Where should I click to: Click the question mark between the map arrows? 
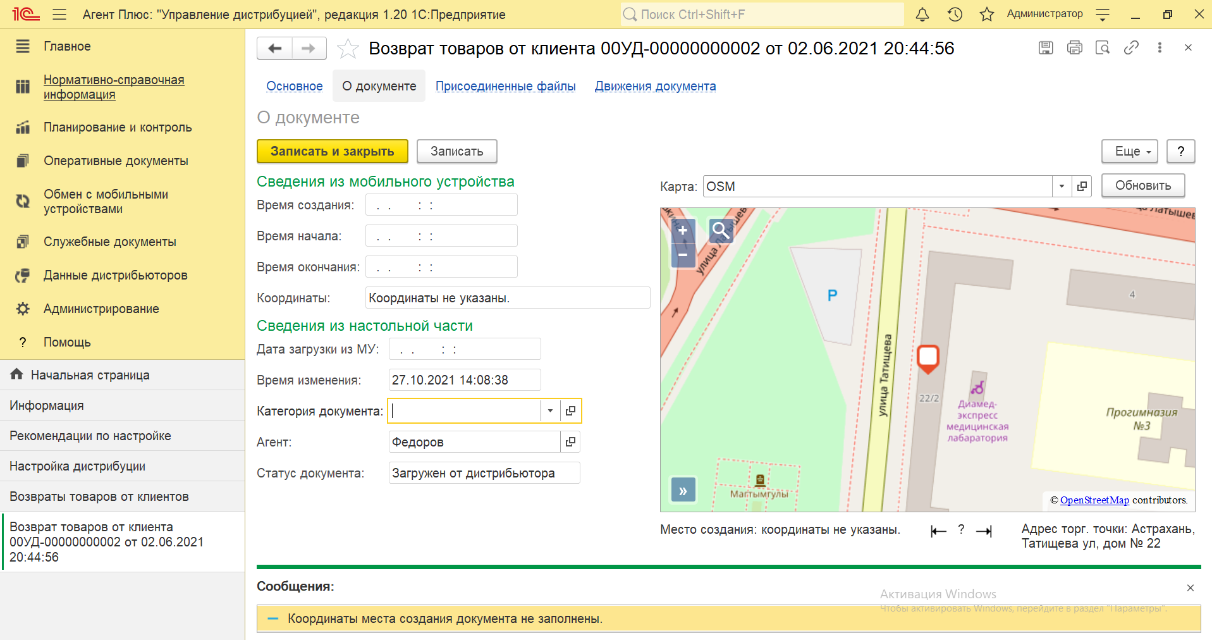click(x=961, y=529)
